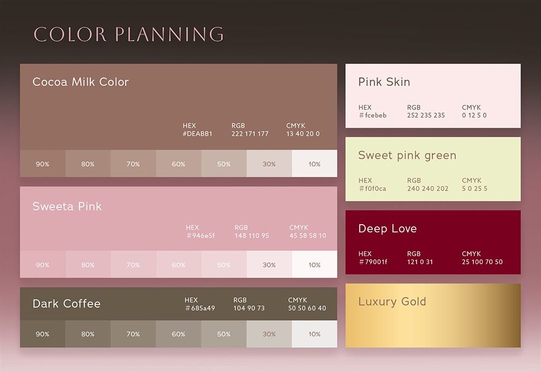This screenshot has height=372, width=541.
Task: Pick the Luxury Gold gradient swatch
Action: pyautogui.click(x=433, y=315)
